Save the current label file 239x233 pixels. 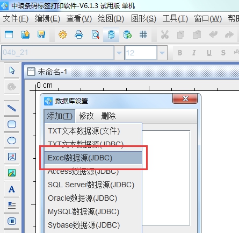coord(41,34)
